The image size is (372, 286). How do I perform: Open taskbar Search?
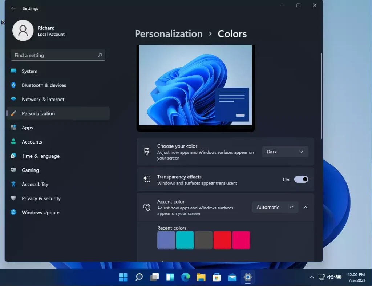point(139,277)
